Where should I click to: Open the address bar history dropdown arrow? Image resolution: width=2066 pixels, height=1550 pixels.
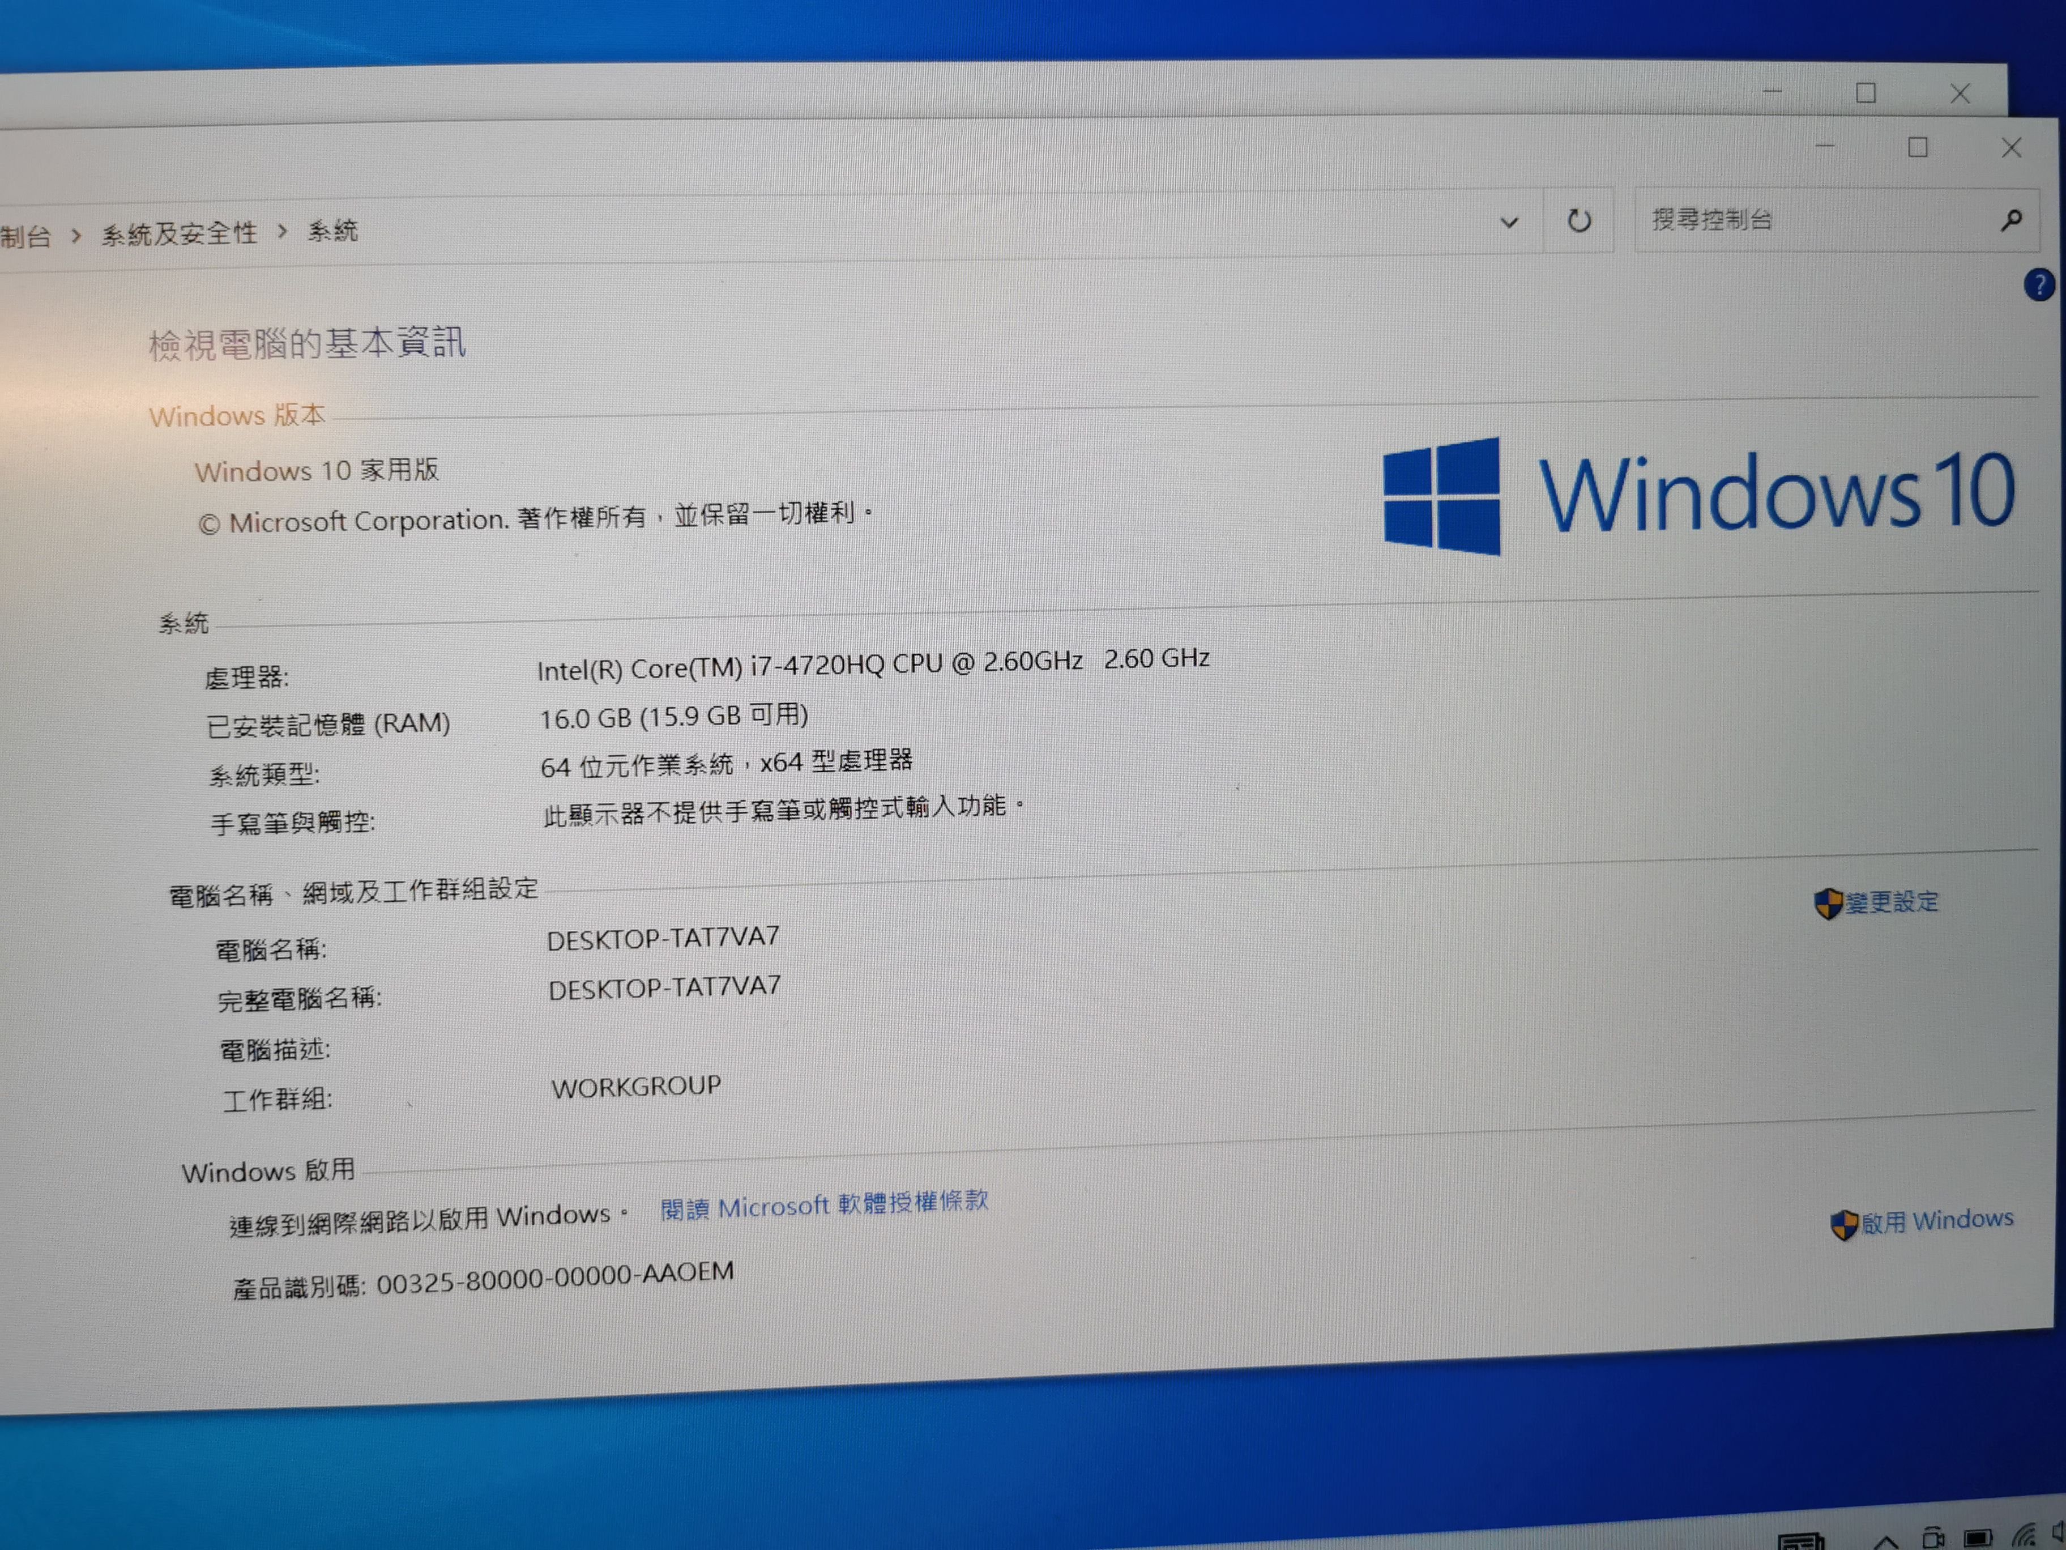point(1509,223)
